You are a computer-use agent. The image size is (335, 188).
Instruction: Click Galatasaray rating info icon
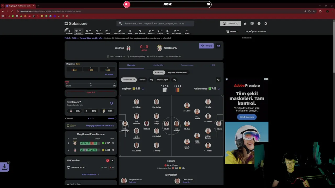click(x=219, y=89)
